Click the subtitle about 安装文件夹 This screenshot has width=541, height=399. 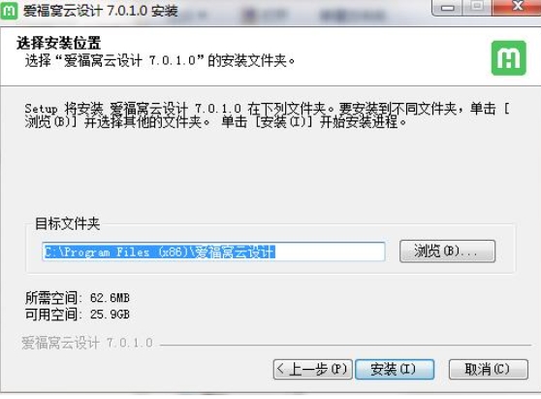160,61
